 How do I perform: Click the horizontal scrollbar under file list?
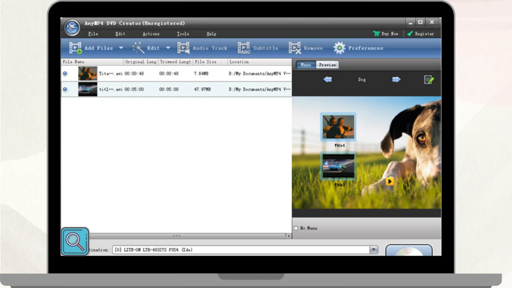click(x=176, y=236)
